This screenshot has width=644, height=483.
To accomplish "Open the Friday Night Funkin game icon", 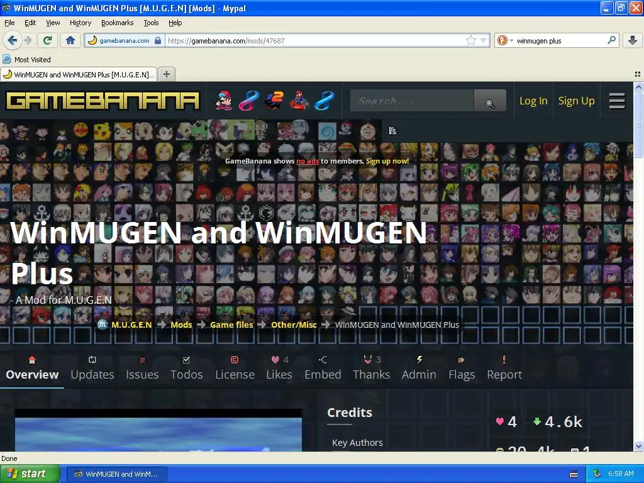I will (224, 101).
